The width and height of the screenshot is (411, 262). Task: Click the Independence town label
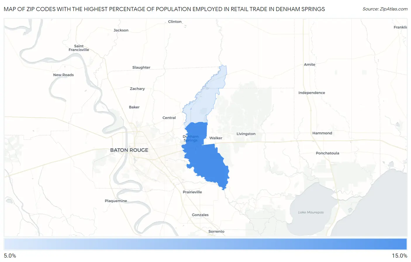pos(312,93)
